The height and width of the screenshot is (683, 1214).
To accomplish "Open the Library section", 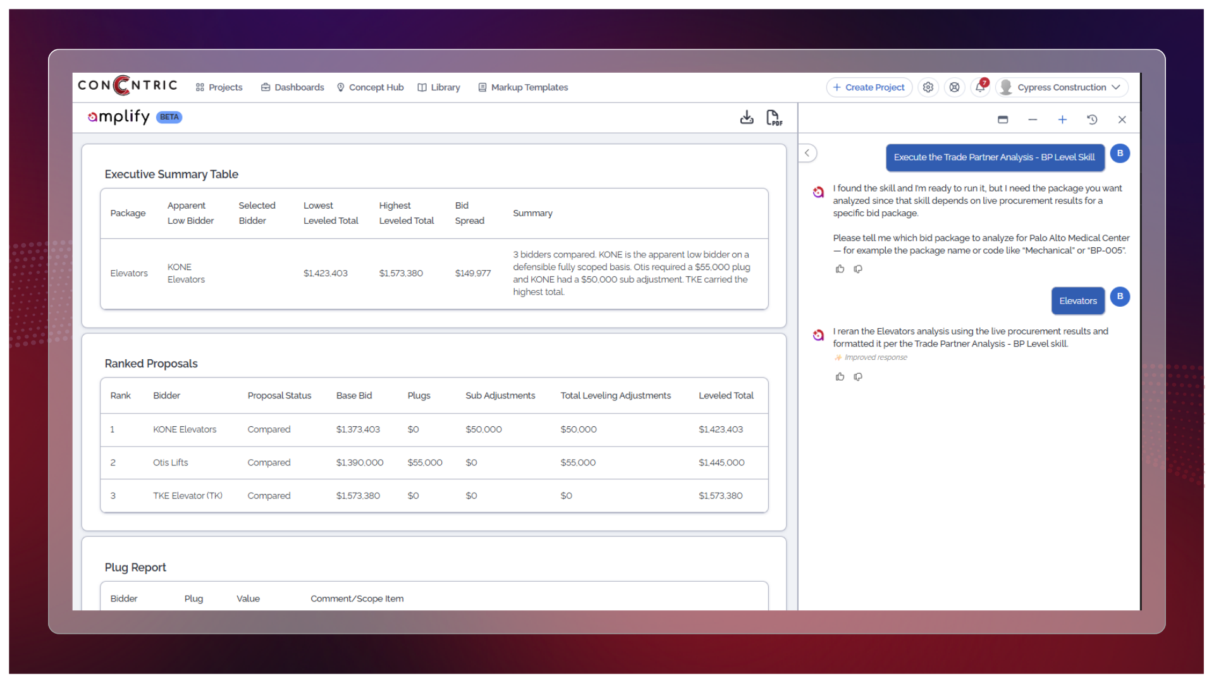I will point(439,87).
